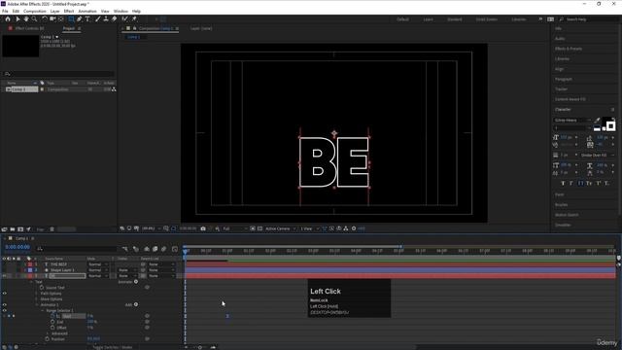Open the 1 View layout dropdown
The image size is (622, 350).
pyautogui.click(x=309, y=228)
